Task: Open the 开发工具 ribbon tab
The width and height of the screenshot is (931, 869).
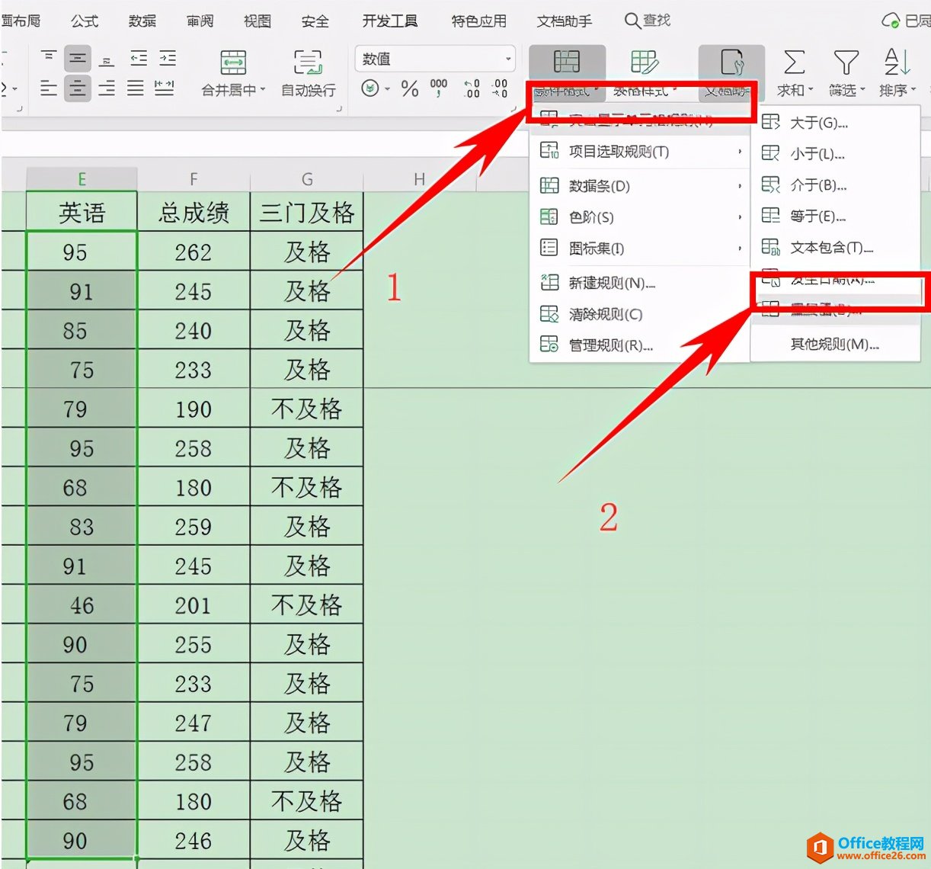Action: pyautogui.click(x=389, y=21)
